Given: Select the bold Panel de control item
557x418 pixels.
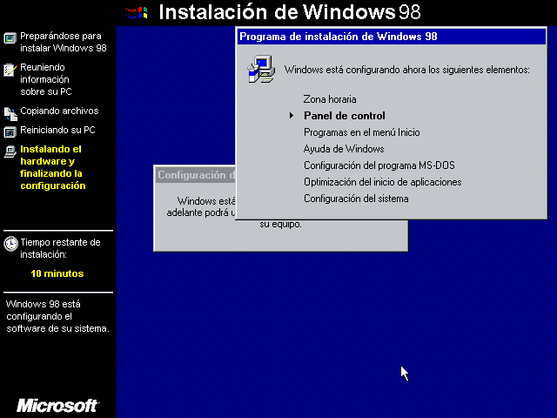Looking at the screenshot, I should pos(344,116).
